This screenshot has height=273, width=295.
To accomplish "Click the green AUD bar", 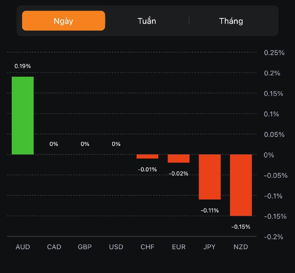I will click(x=22, y=115).
